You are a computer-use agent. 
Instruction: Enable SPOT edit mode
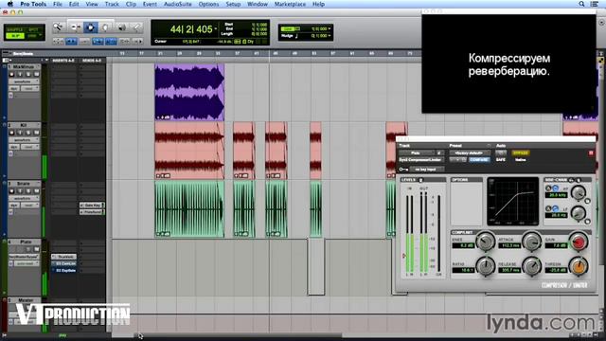(x=34, y=29)
